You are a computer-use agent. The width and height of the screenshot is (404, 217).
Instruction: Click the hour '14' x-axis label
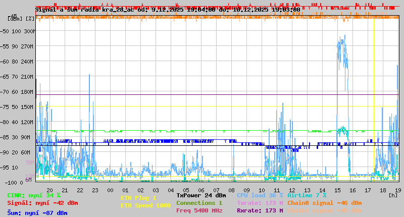tap(323, 190)
